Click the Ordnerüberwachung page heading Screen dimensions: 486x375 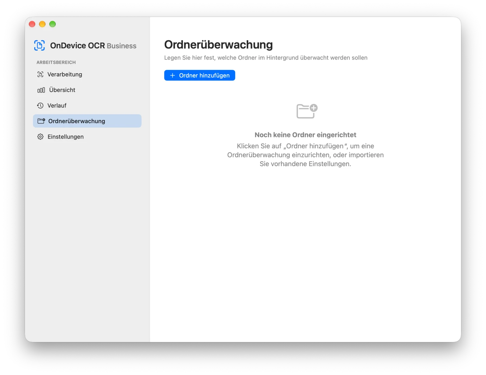(218, 45)
